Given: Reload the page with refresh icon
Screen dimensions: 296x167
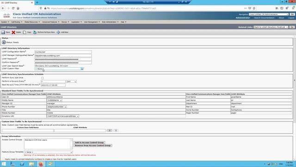Looking at the screenshot, I should pos(13,8).
